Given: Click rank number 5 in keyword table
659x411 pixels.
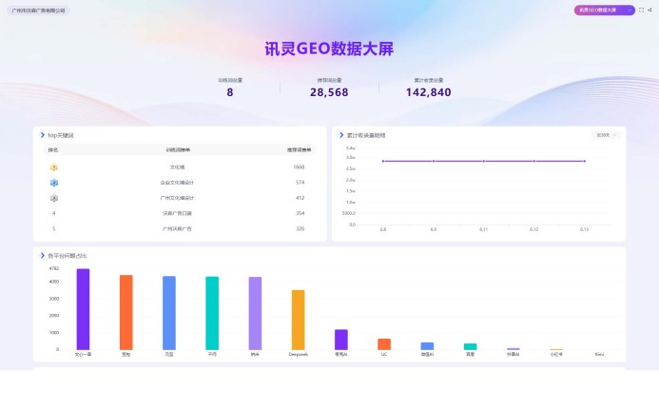Looking at the screenshot, I should click(x=54, y=229).
